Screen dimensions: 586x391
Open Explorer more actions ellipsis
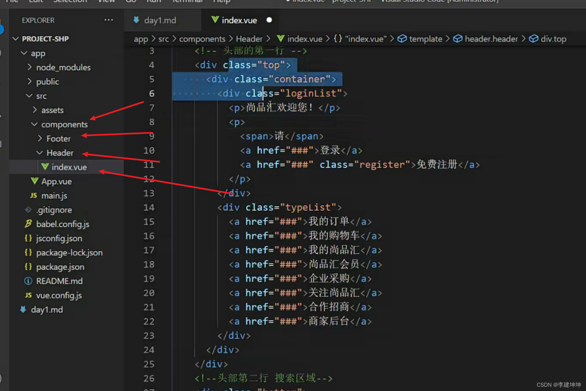[109, 20]
